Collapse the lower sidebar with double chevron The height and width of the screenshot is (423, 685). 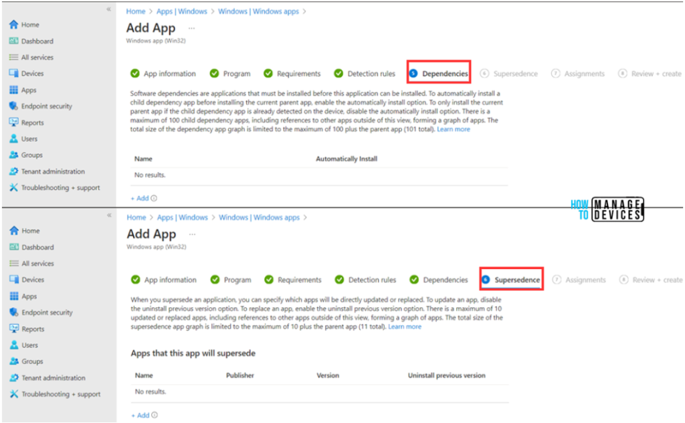109,215
